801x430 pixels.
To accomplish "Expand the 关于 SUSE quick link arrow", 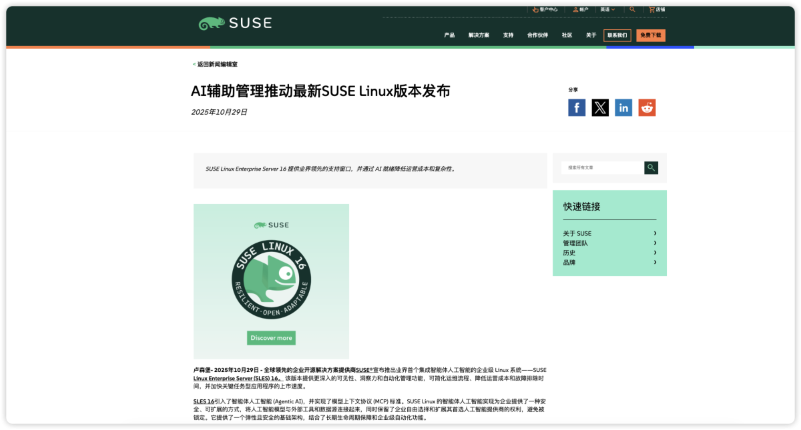I will tap(655, 233).
